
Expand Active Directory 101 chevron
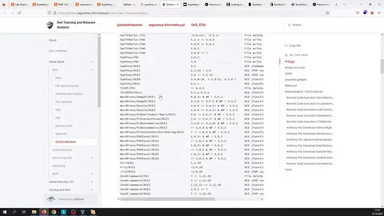point(92,182)
